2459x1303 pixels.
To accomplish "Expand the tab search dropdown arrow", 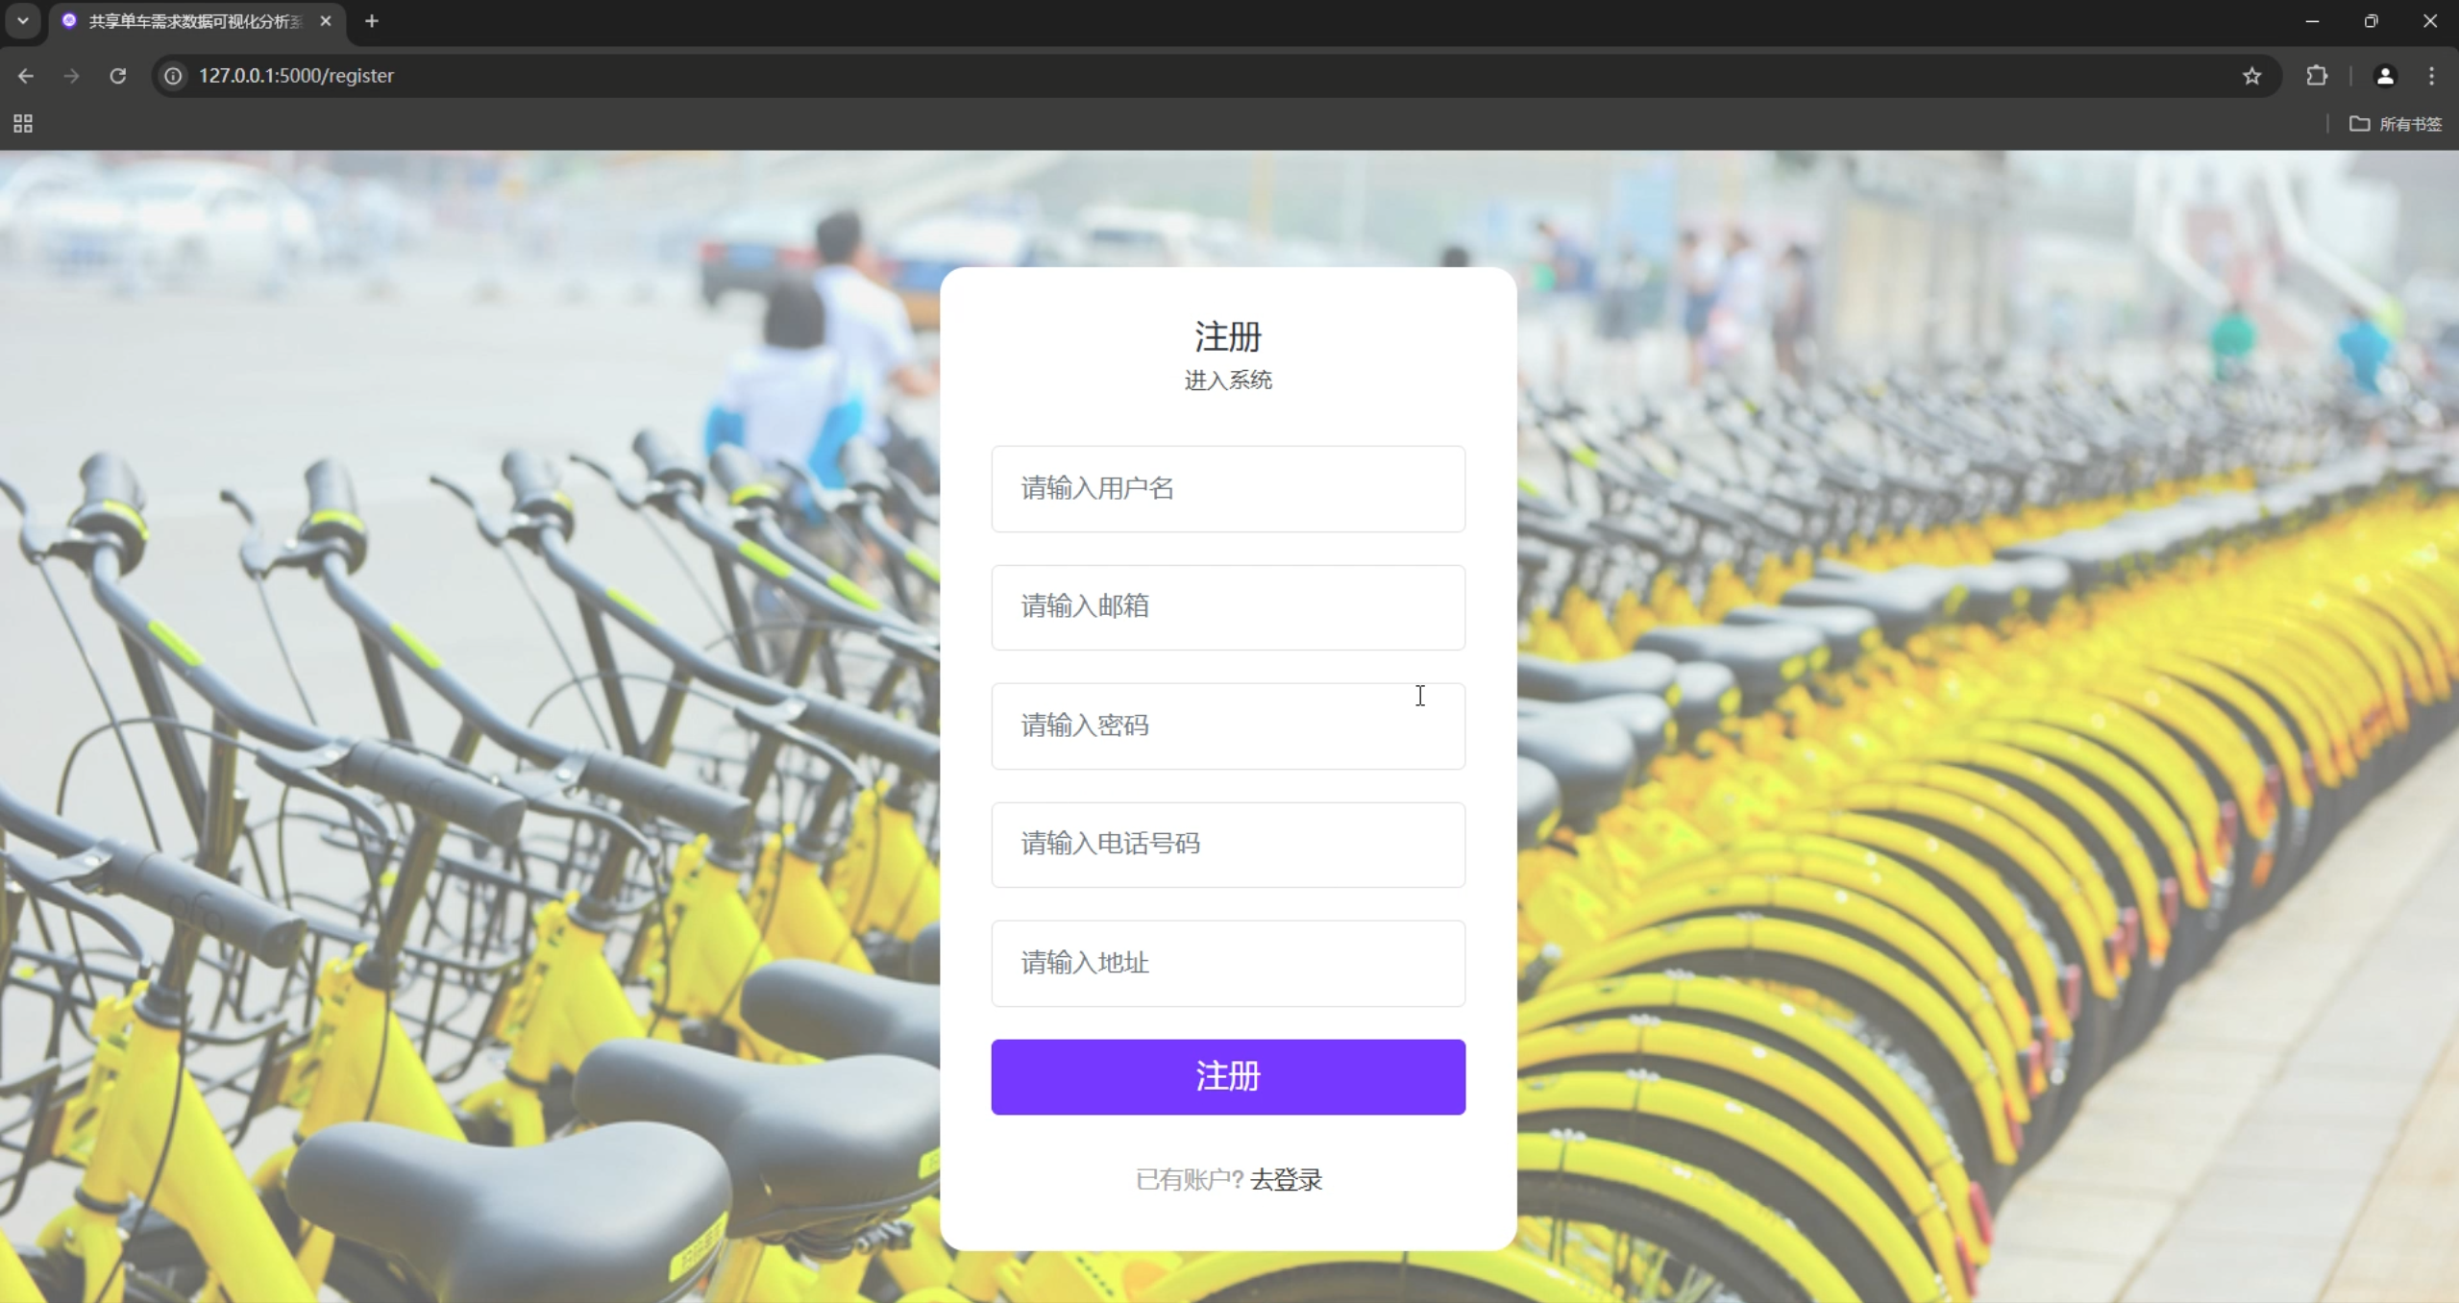I will click(23, 21).
